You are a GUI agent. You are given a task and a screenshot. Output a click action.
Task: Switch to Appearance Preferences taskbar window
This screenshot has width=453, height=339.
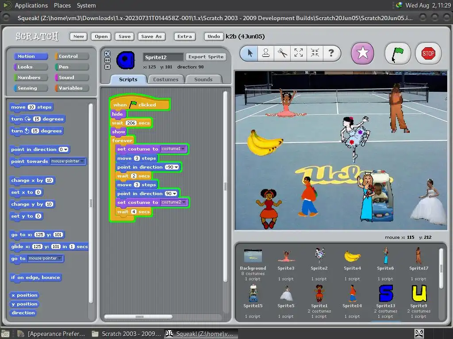[x=51, y=334]
